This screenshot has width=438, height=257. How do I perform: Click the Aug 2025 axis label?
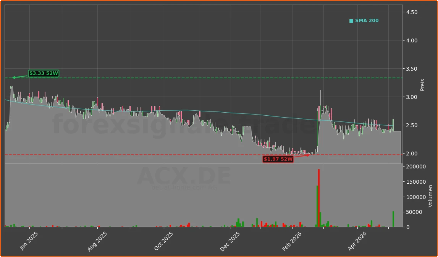click(x=97, y=241)
